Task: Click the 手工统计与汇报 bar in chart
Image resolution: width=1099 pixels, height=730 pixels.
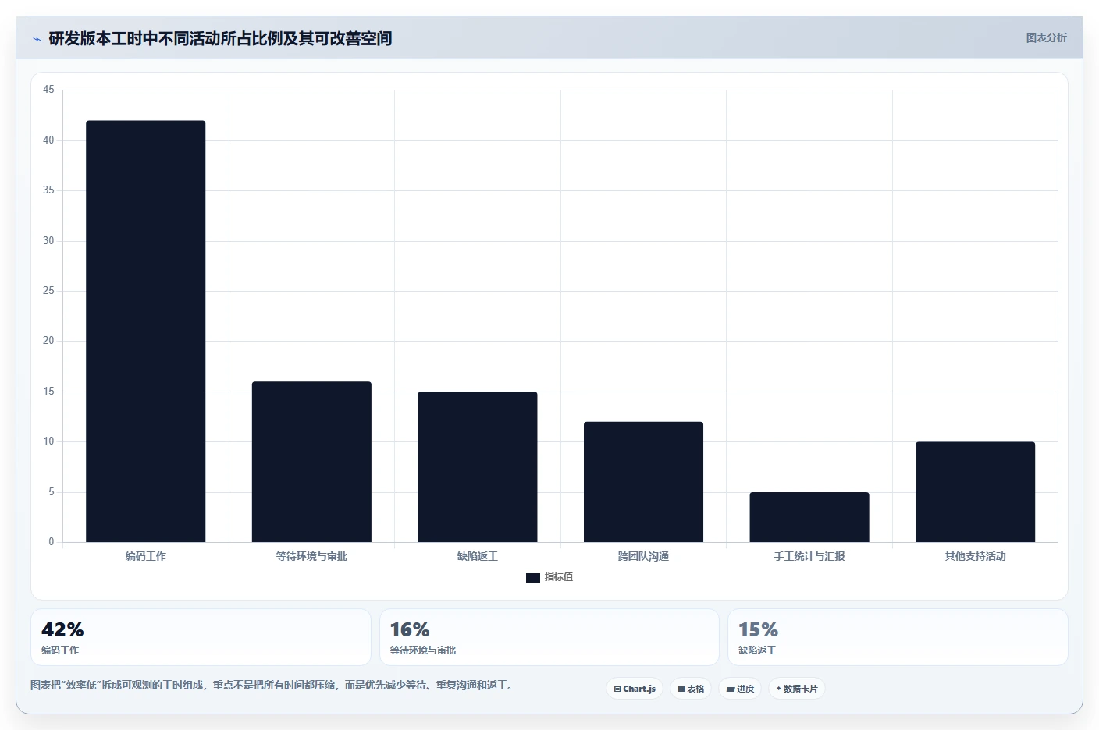Action: tap(809, 517)
